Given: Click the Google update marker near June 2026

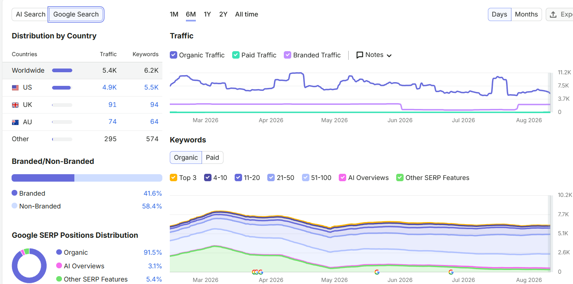Looking at the screenshot, I should pos(377,272).
